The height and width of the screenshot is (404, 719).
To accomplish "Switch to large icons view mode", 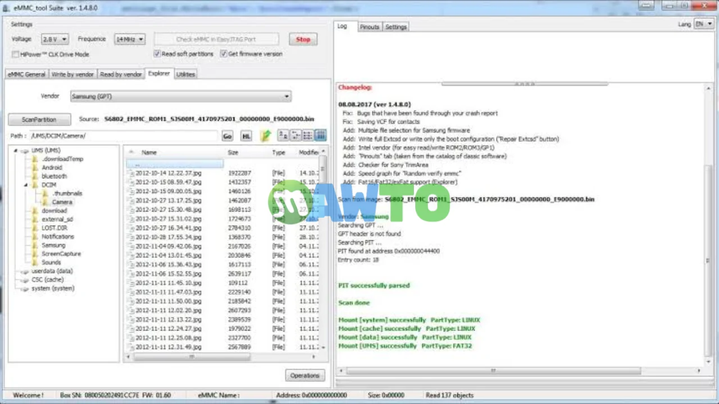I will tap(283, 136).
